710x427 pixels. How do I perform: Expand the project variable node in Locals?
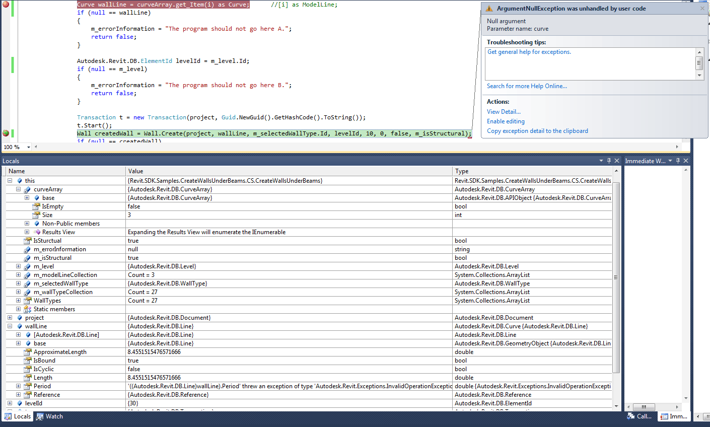[x=9, y=317]
